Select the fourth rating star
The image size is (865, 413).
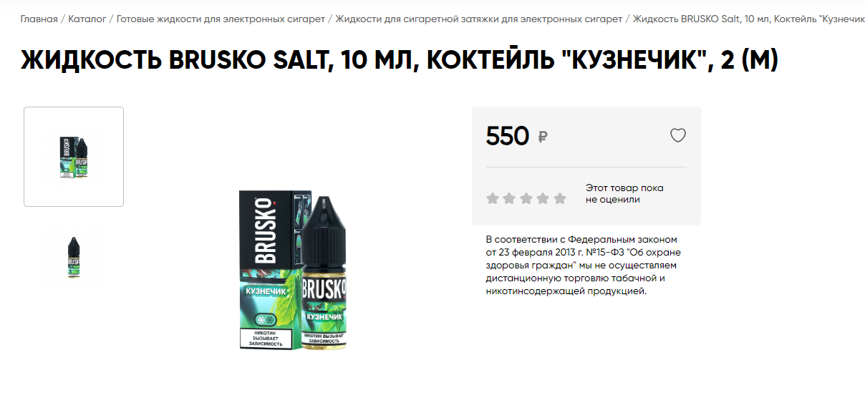(543, 198)
